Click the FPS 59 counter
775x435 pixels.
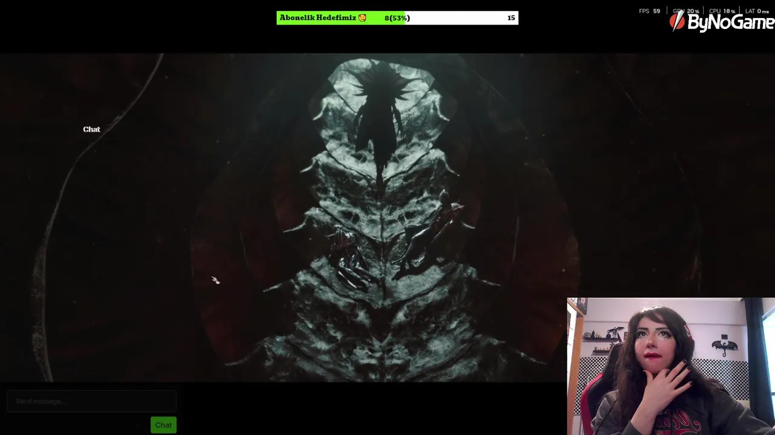[x=650, y=11]
